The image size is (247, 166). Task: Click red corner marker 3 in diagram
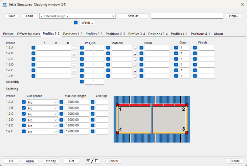tap(186, 133)
